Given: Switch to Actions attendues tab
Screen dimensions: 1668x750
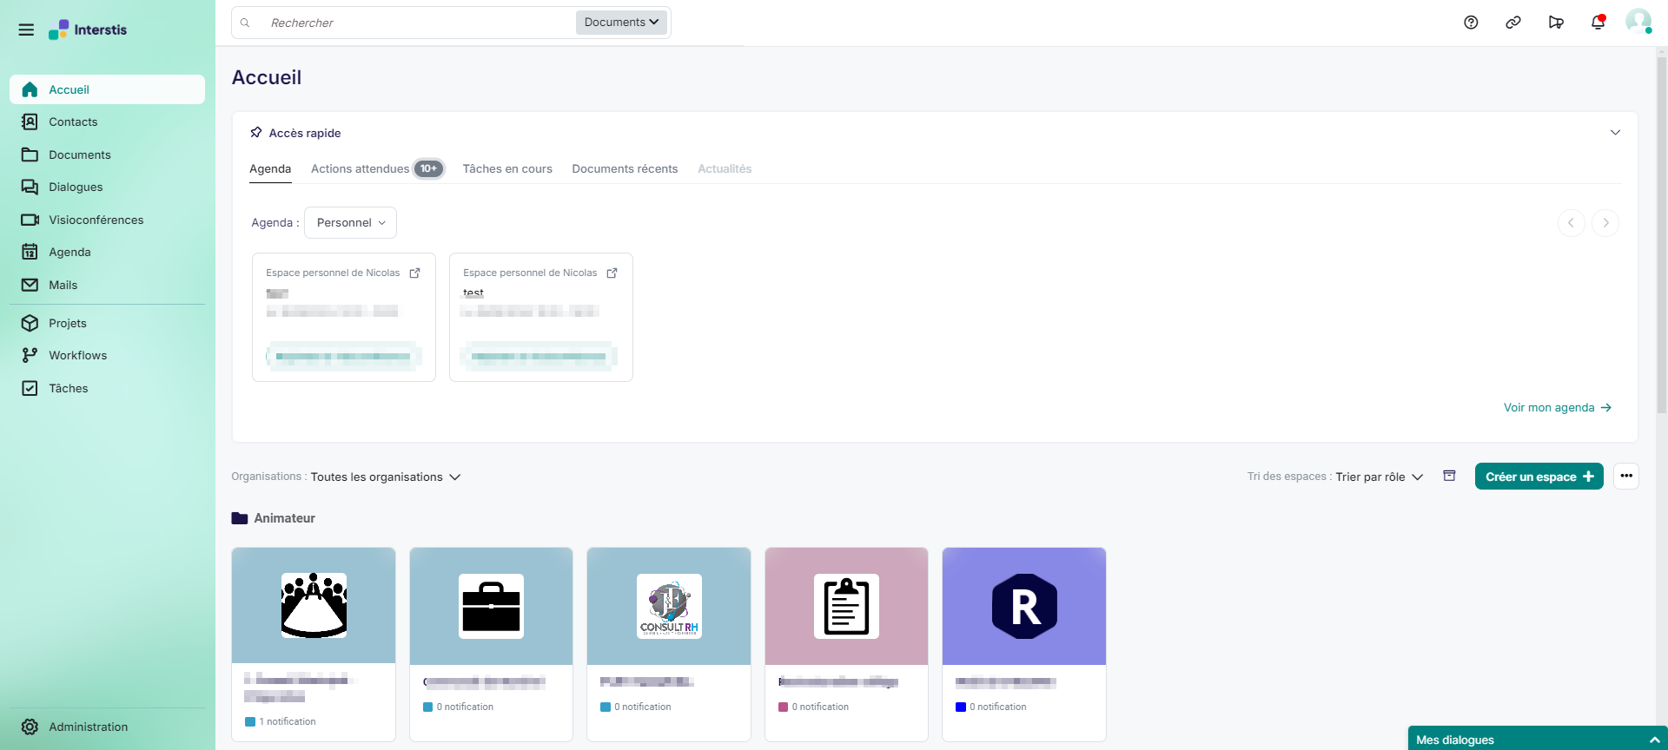Looking at the screenshot, I should [x=360, y=168].
